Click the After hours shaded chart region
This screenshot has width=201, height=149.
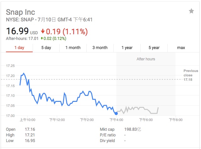pos(146,82)
